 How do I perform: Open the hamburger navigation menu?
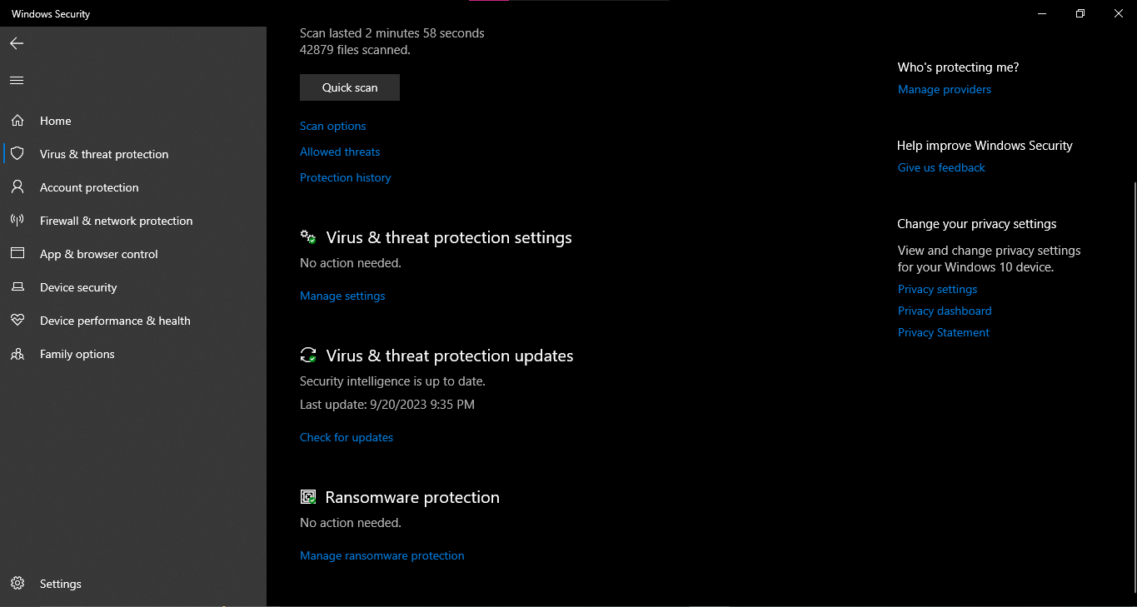pos(17,81)
